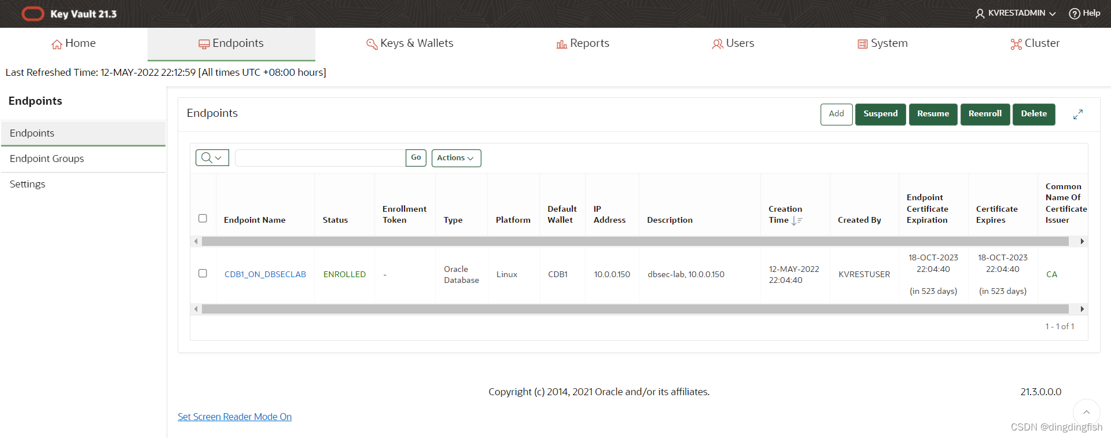Maximize the Endpoints region with the expand icon
1111x438 pixels.
tap(1077, 115)
